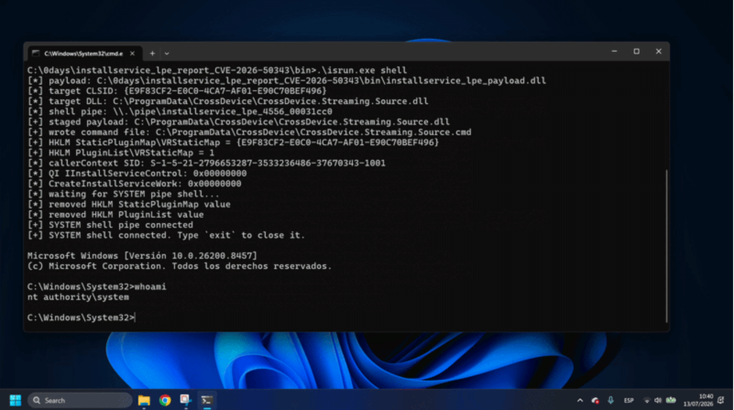Open File Explorer from the taskbar
The width and height of the screenshot is (734, 410).
coord(144,400)
